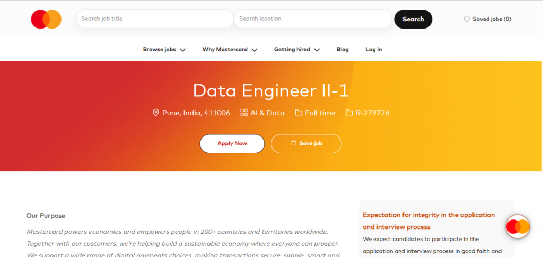This screenshot has width=543, height=257.
Task: Click the briefcase icon in Save job
Action: click(293, 143)
